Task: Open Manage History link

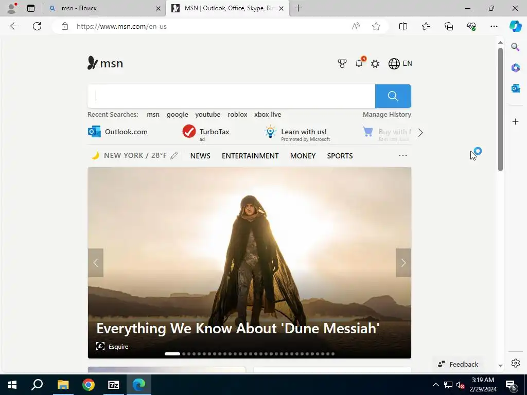Action: point(387,115)
